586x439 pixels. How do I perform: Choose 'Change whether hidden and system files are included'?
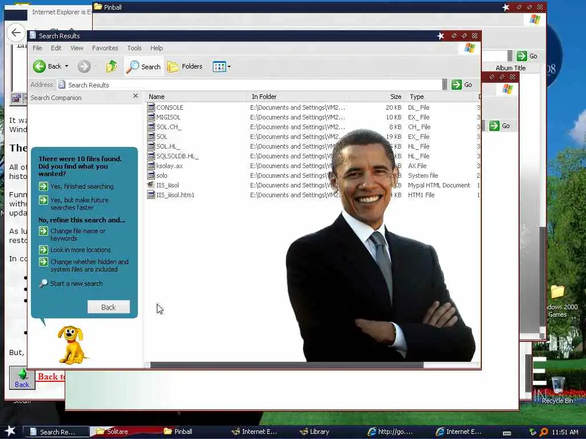(84, 265)
